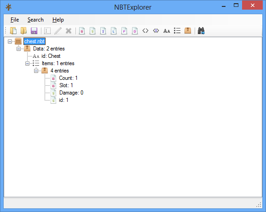Close the NBTExplorer window
Screen dimensions: 266x212
pos(253,5)
